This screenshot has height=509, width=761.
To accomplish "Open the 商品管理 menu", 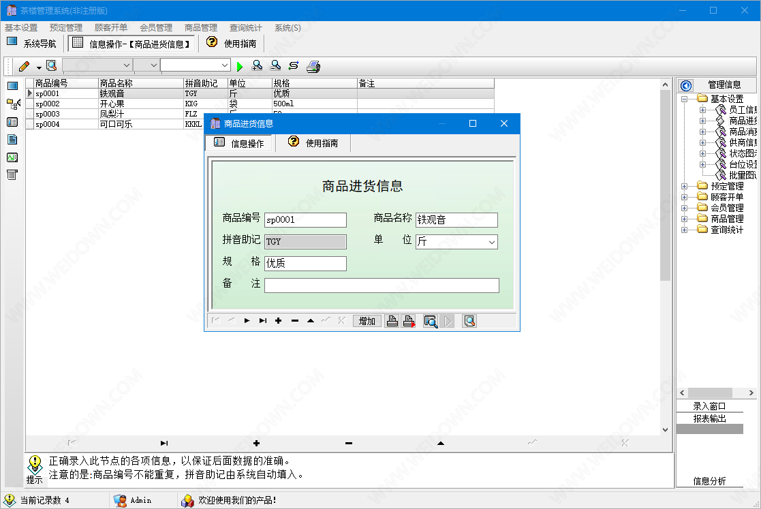I will [201, 28].
